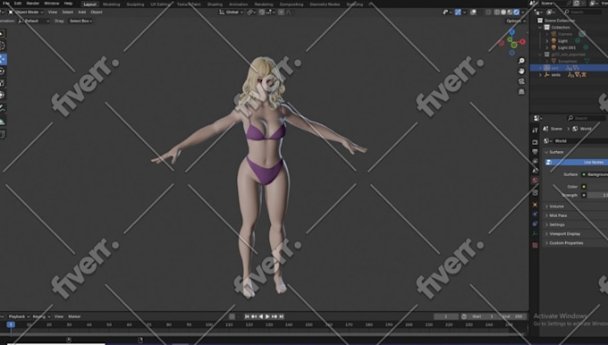Open the Keying popover in timeline
Viewport: 608px width, 345px height.
(41, 316)
